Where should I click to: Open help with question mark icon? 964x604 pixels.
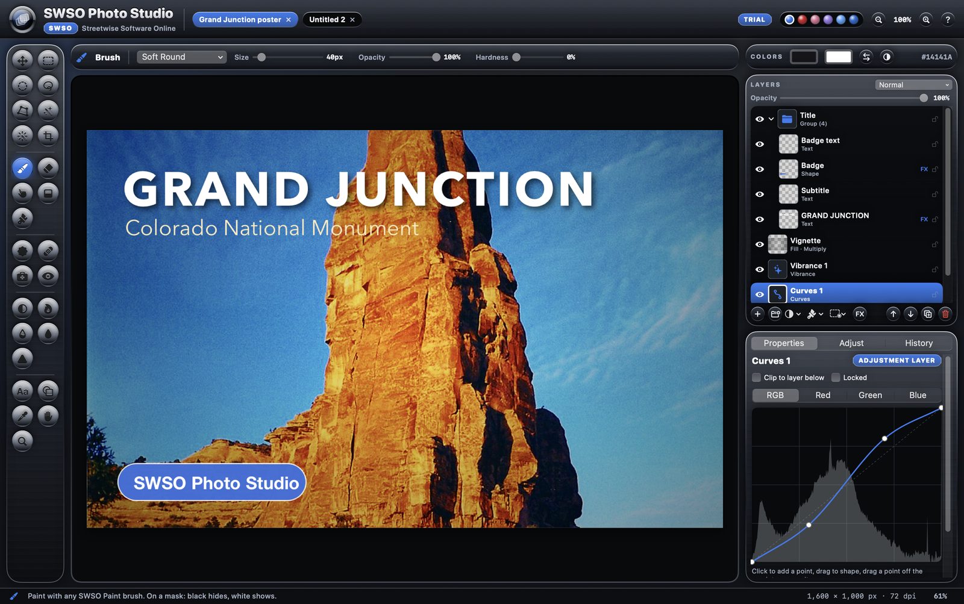[x=948, y=19]
